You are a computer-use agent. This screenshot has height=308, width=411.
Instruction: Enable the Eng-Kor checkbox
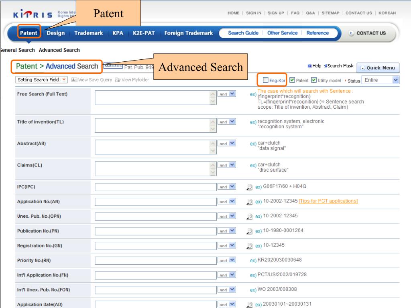(x=266, y=80)
